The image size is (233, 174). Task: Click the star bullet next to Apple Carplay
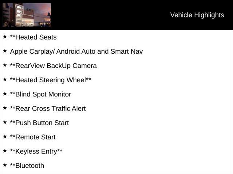pos(5,51)
